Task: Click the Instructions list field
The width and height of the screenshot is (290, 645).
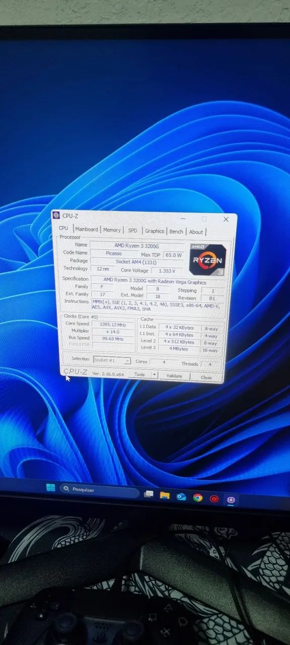Action: pos(157,305)
